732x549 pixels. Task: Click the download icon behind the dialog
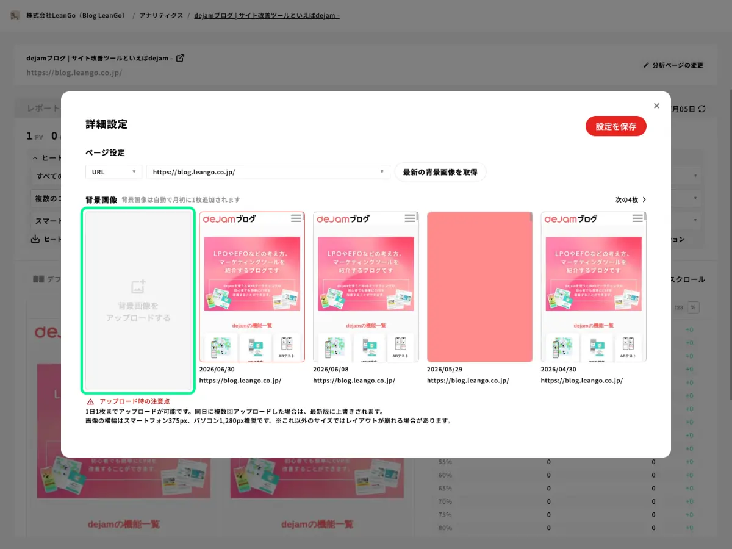(x=35, y=239)
